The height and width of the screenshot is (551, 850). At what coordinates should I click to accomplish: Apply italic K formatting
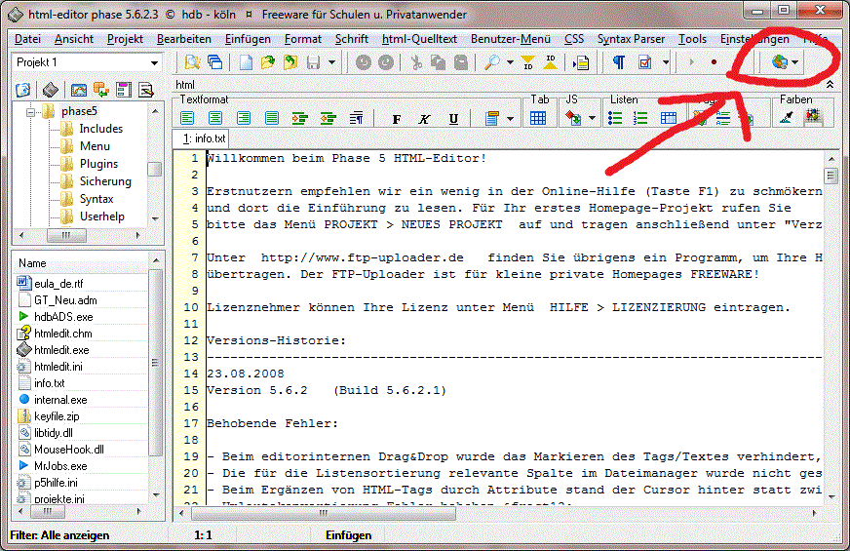(x=424, y=119)
